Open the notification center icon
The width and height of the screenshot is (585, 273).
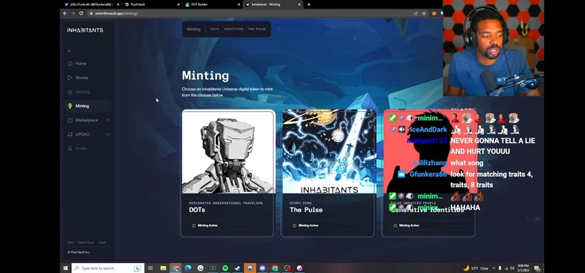point(537,268)
